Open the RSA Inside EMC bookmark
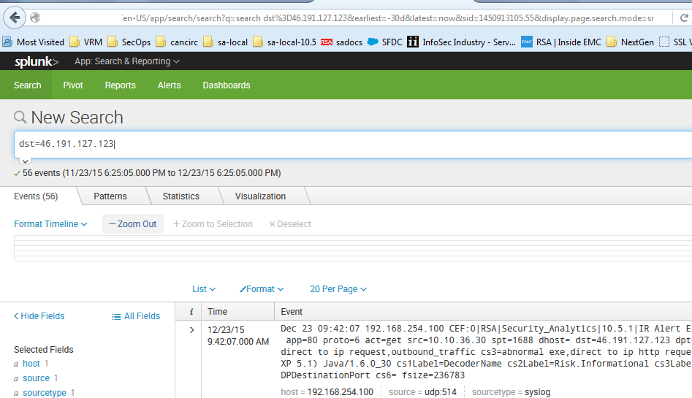 (561, 42)
